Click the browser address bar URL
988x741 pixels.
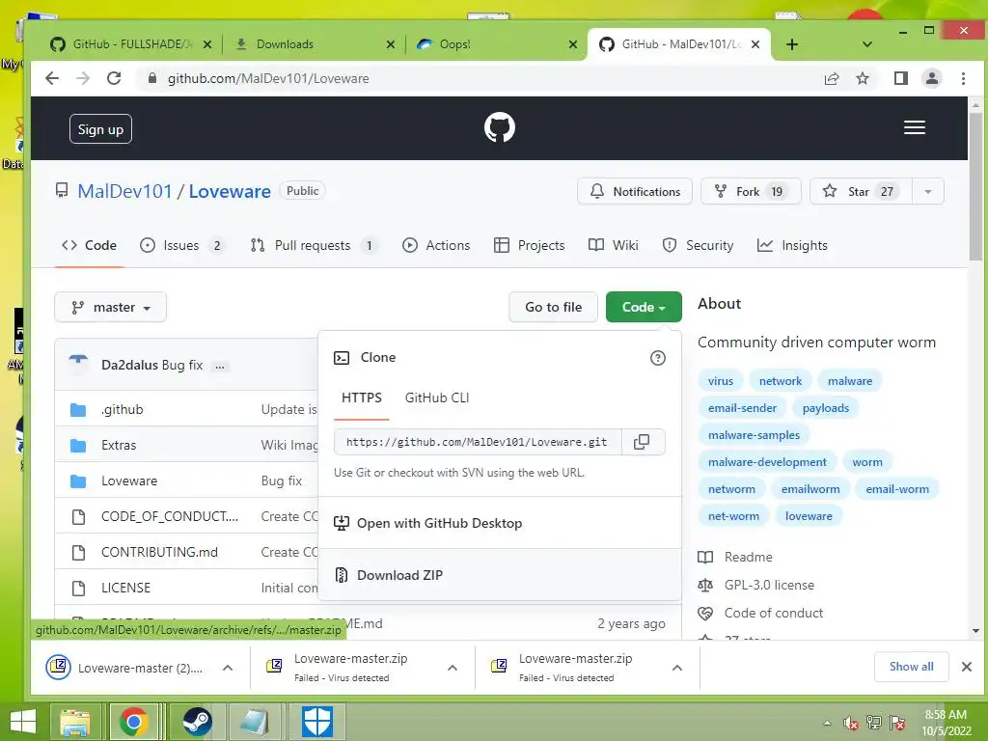pyautogui.click(x=268, y=78)
